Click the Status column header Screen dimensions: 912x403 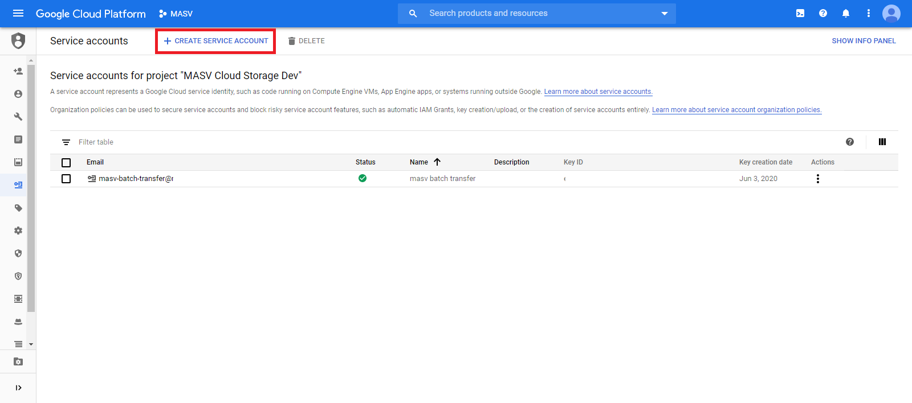tap(365, 162)
